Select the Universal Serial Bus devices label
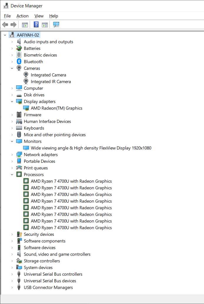Viewport: 204px width, 304px height. click(x=50, y=281)
